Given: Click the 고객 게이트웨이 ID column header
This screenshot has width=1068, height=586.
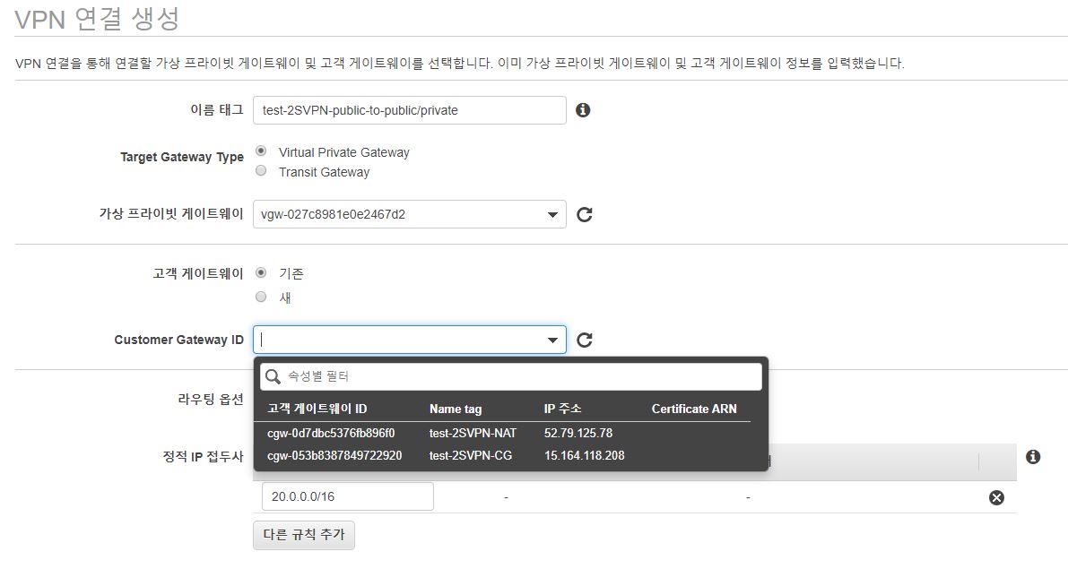Looking at the screenshot, I should pos(317,409).
